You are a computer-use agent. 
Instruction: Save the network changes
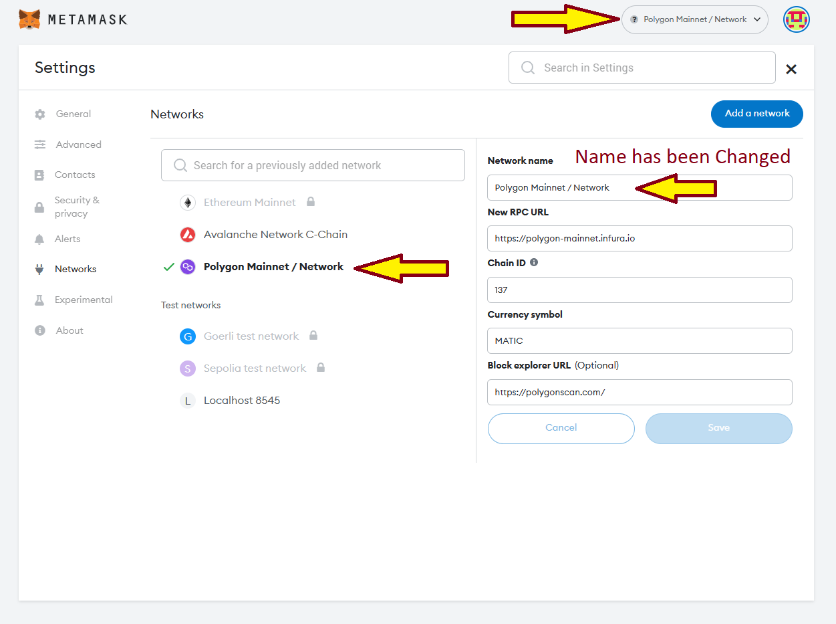point(718,428)
